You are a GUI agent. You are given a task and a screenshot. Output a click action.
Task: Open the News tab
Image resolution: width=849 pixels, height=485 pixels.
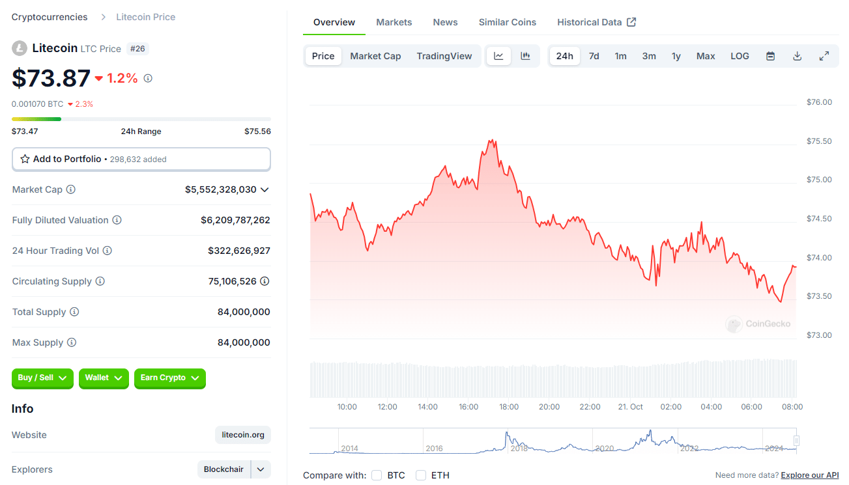click(x=446, y=22)
